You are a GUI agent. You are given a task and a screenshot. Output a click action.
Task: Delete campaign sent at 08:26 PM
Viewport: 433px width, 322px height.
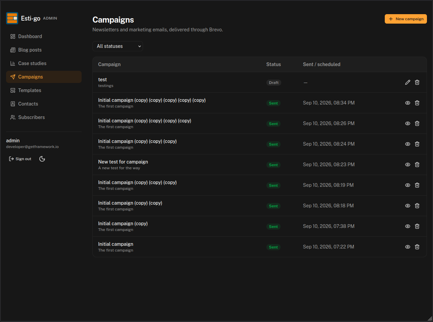point(417,123)
